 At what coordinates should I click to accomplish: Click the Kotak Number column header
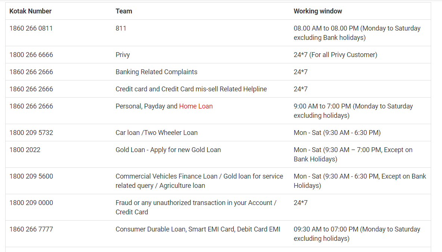tap(31, 11)
